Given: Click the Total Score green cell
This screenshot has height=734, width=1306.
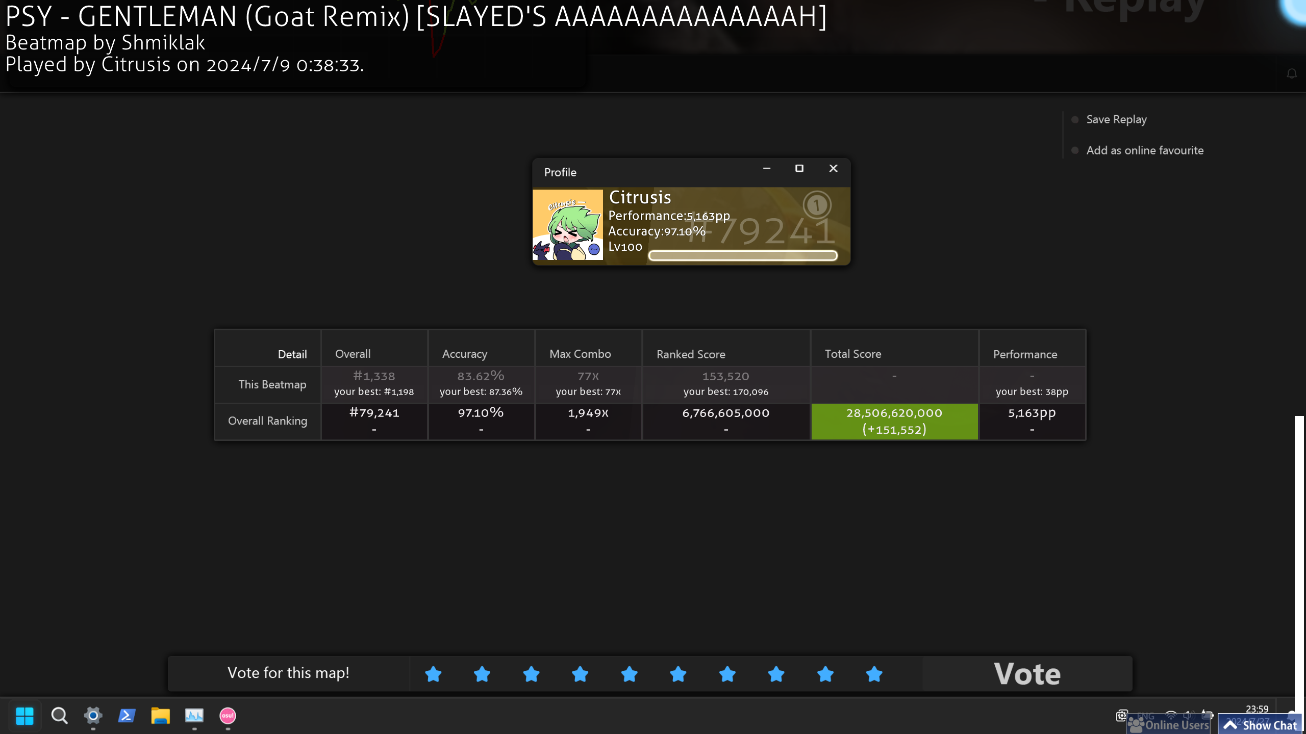Looking at the screenshot, I should (894, 421).
